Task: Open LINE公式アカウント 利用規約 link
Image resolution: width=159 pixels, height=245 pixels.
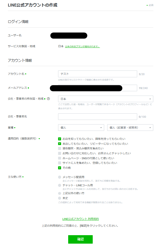Action: coord(80,219)
